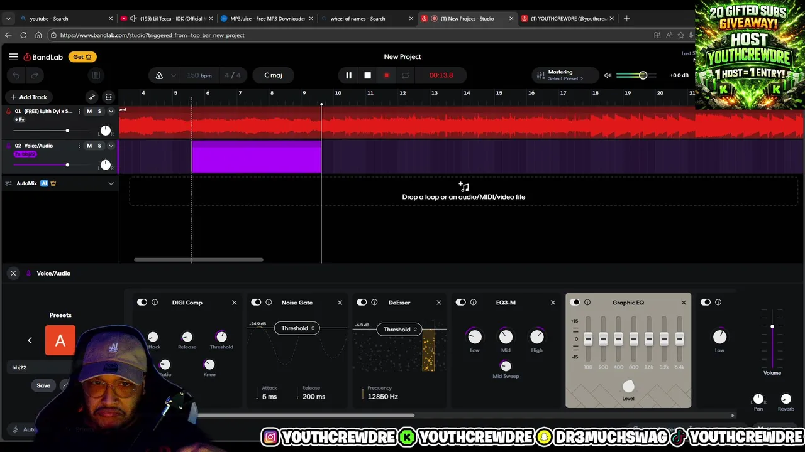
Task: Solo track 01 with S button
Action: click(99, 111)
